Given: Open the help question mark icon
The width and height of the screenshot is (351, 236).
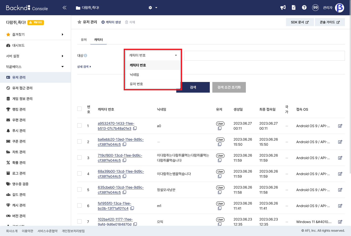Looking at the screenshot, I should click(304, 8).
